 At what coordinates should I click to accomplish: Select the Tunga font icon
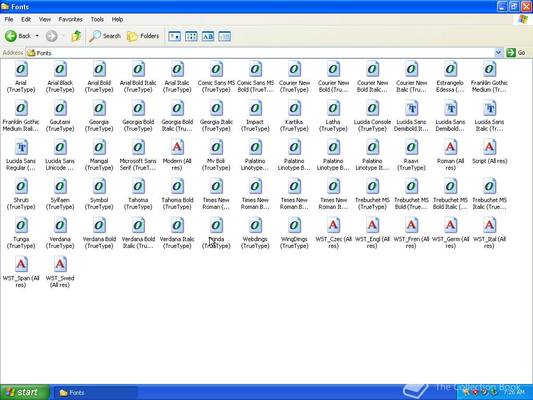click(21, 226)
